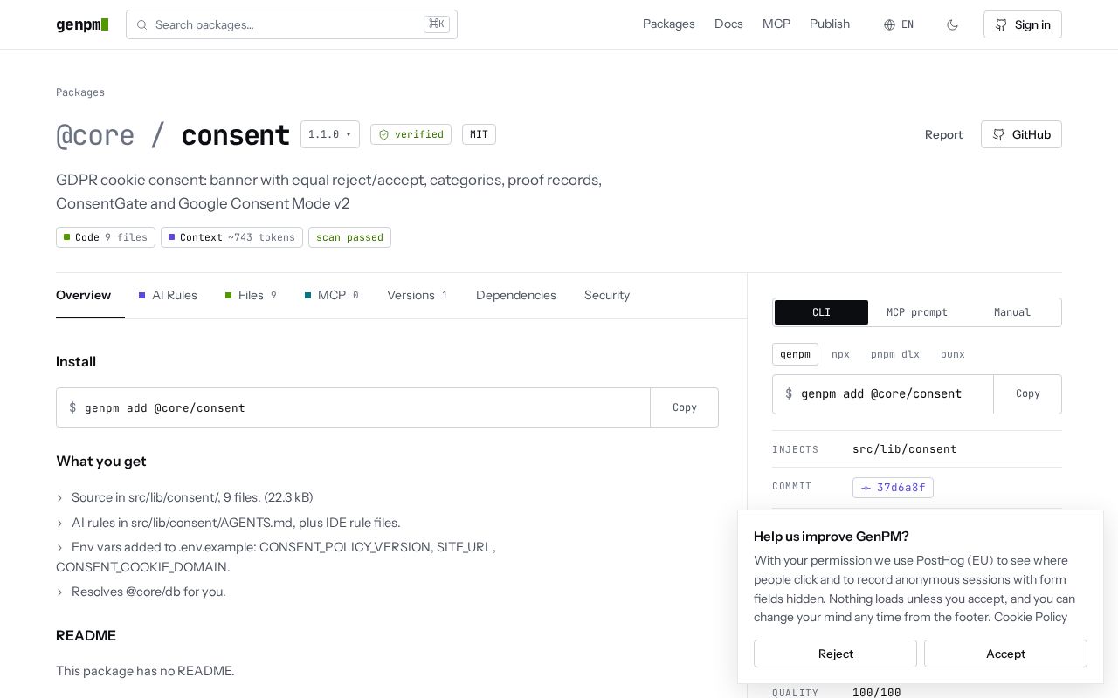Click the globe language icon

point(889,24)
